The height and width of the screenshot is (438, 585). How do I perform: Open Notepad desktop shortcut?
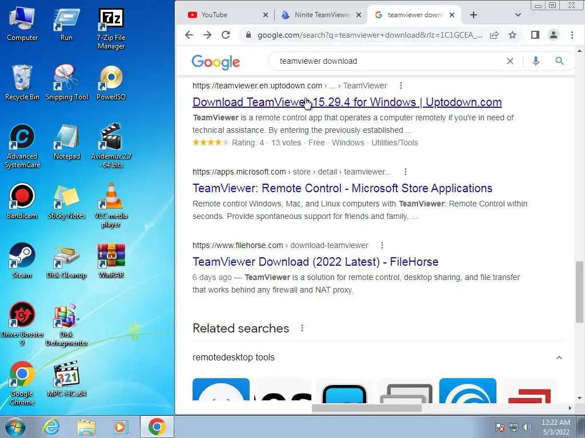pos(66,142)
